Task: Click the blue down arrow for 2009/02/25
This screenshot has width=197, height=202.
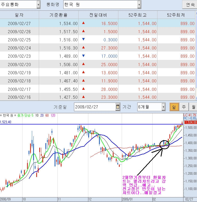Action: click(83, 40)
